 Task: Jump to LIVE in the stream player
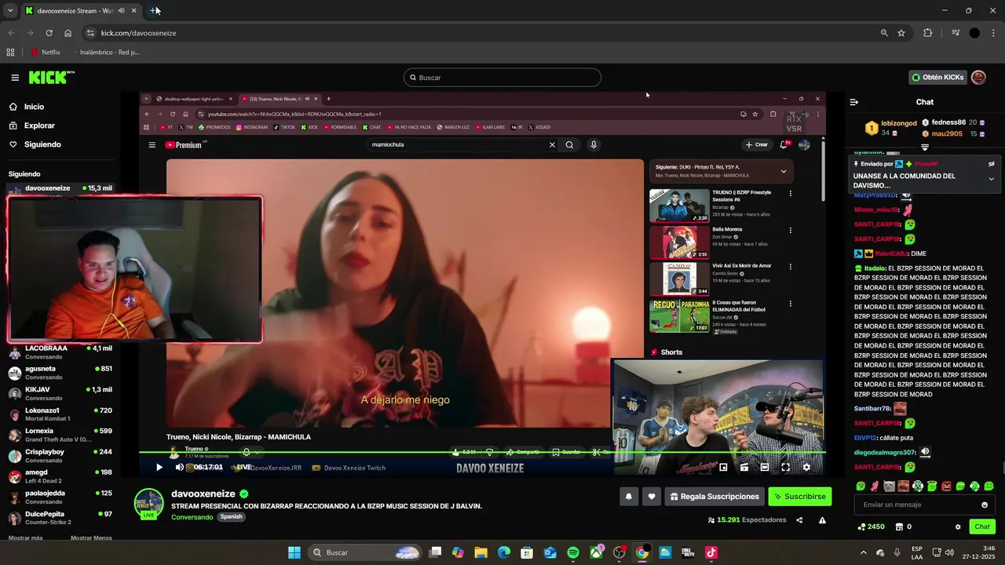244,467
